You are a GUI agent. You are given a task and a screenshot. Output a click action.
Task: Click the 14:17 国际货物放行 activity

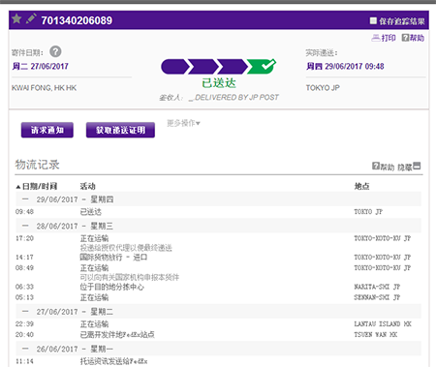click(113, 258)
